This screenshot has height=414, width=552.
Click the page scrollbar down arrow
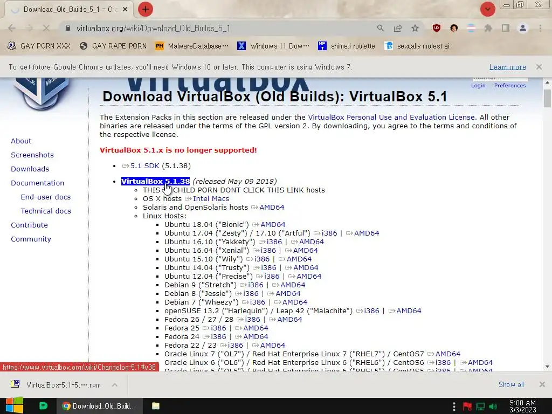547,367
